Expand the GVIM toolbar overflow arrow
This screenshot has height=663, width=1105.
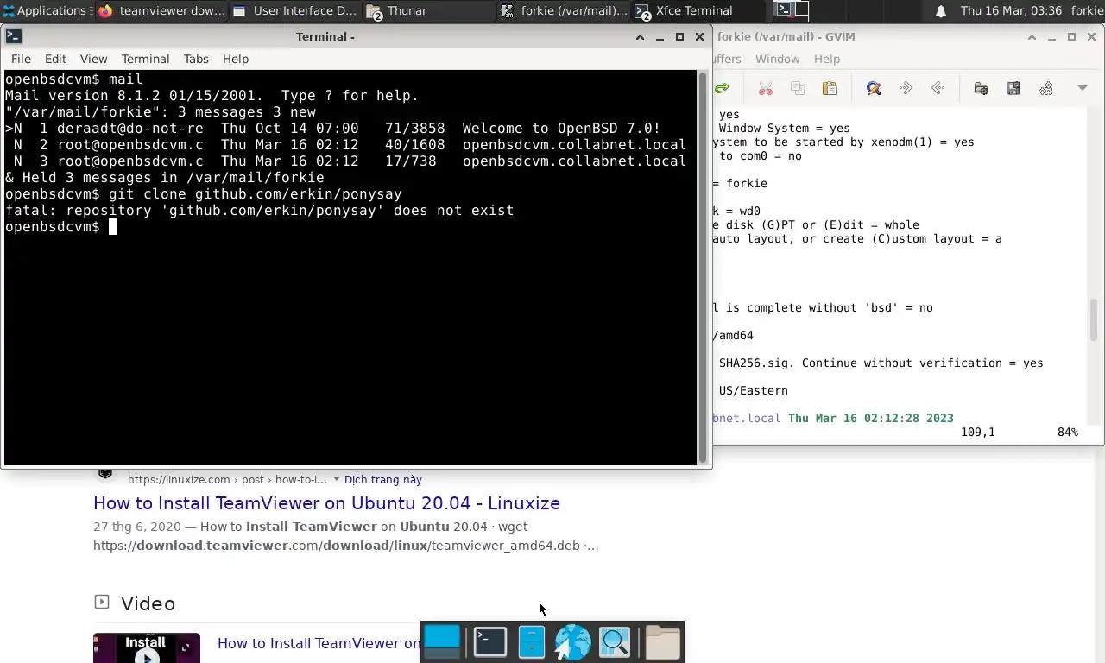1082,88
